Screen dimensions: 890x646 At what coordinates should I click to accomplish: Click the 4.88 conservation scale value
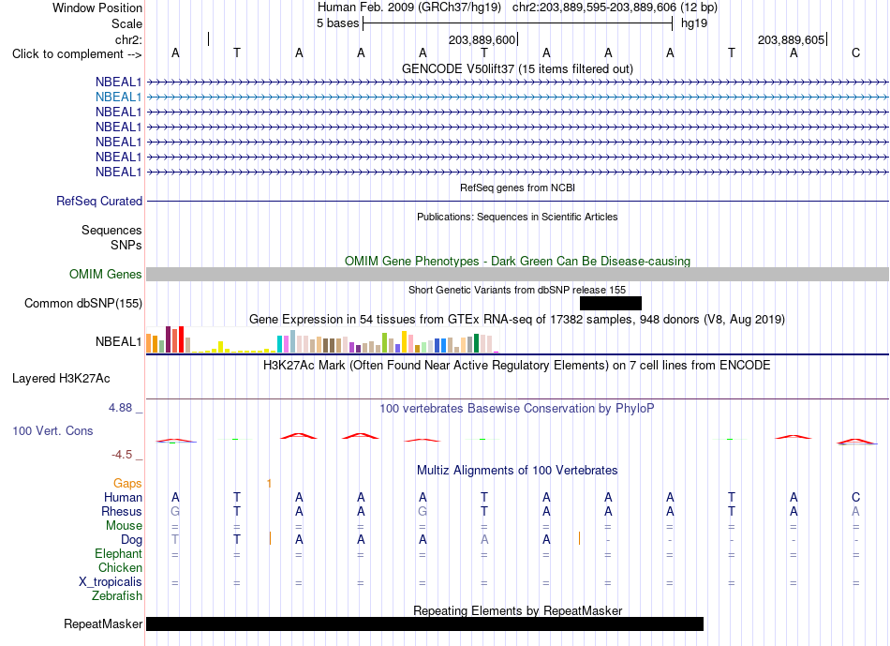click(120, 408)
